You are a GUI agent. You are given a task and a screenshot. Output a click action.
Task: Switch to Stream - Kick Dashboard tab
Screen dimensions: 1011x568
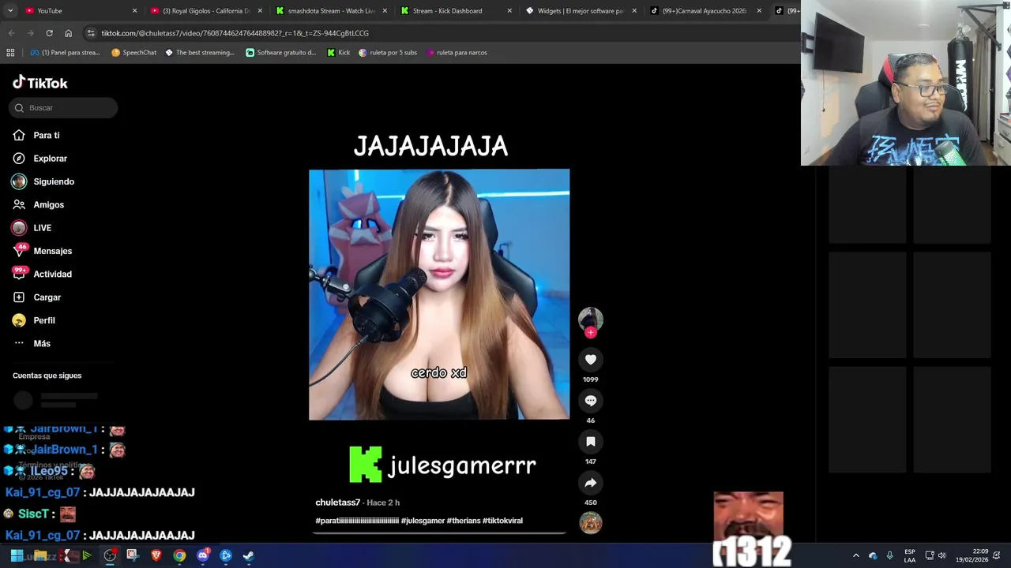[454, 11]
